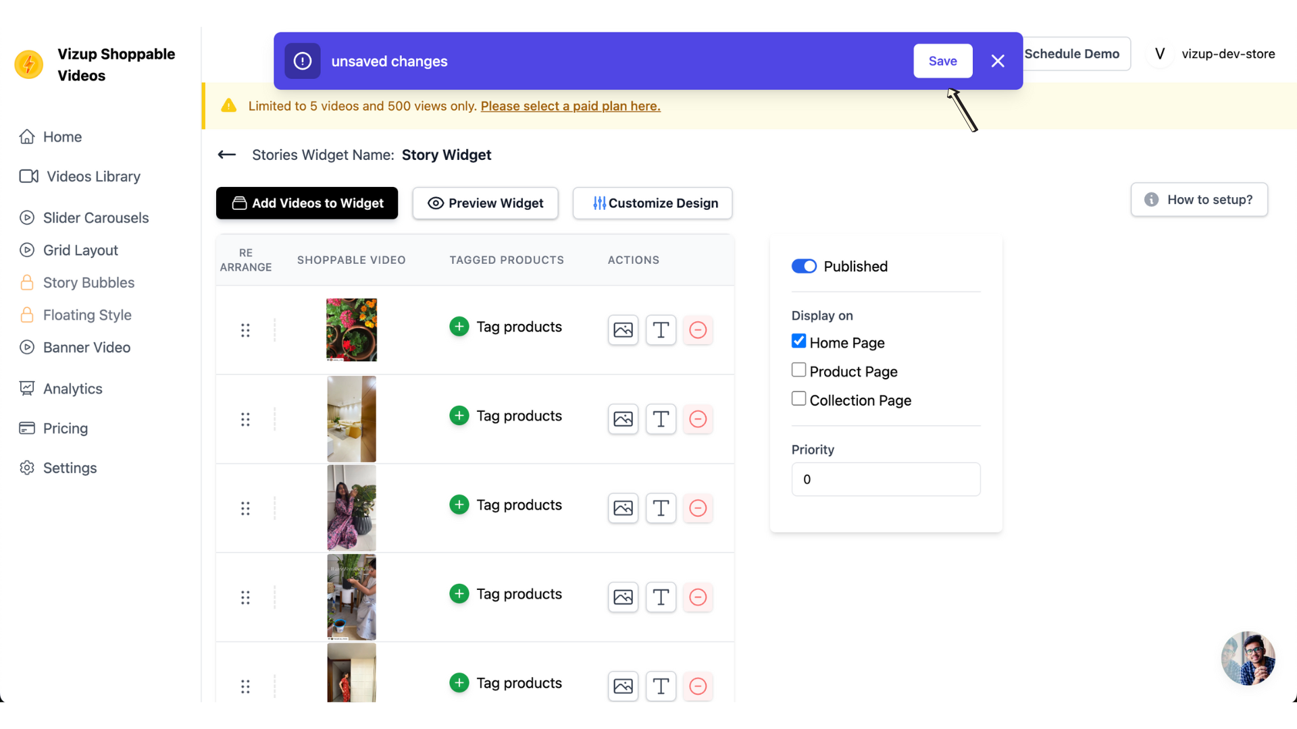Follow the paid plan link
The image size is (1297, 729).
pyautogui.click(x=570, y=106)
